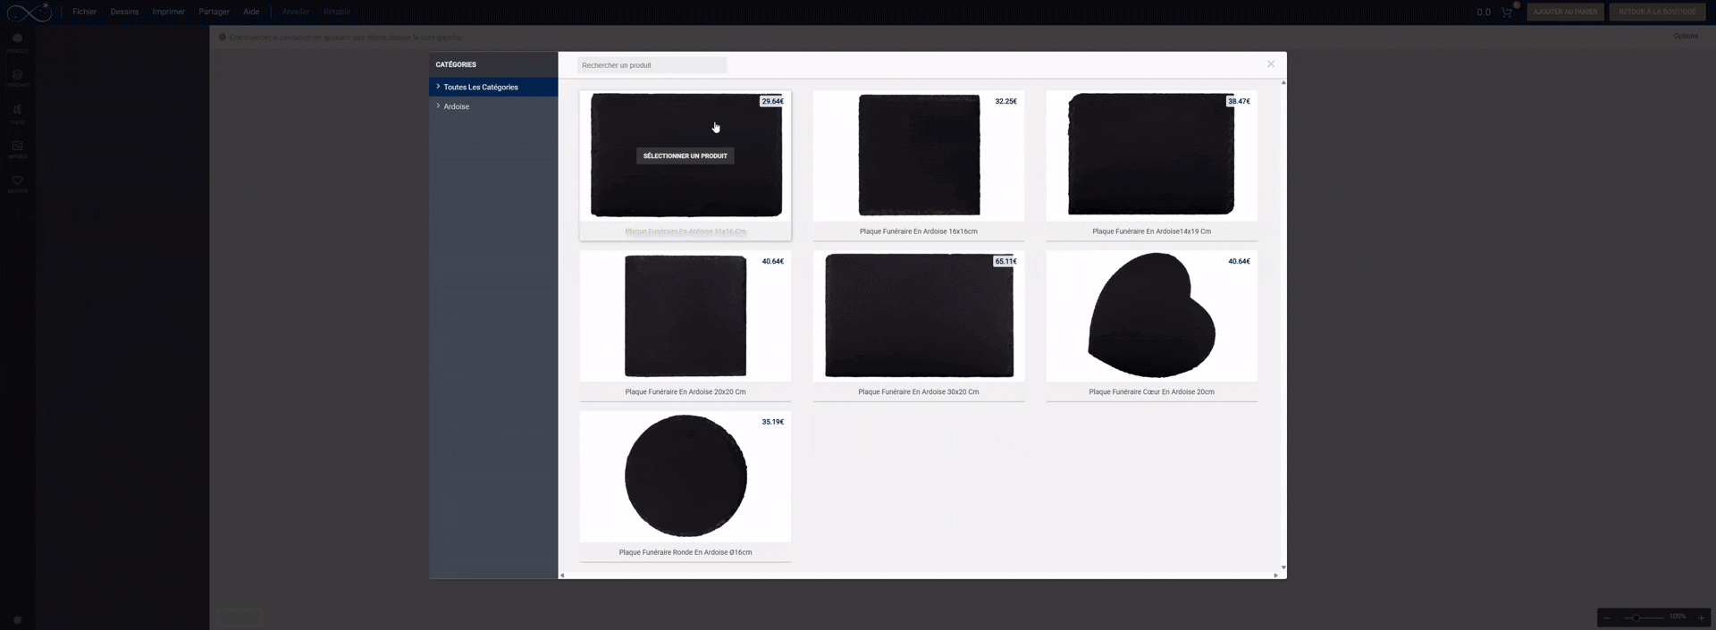Close the product selection dialog

(1270, 64)
